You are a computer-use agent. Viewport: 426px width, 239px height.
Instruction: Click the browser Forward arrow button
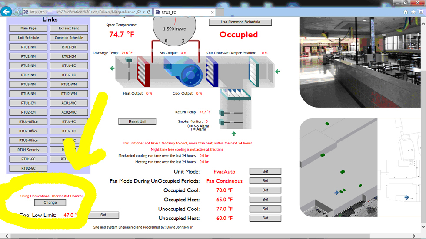coord(17,12)
